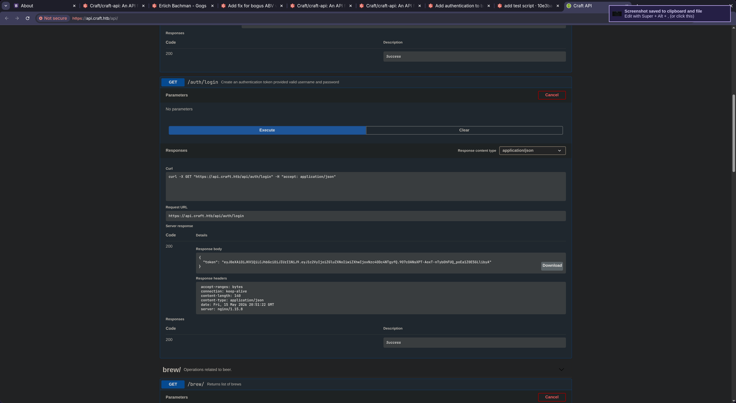736x403 pixels.
Task: Open the tab search dropdown arrow
Action: point(6,6)
